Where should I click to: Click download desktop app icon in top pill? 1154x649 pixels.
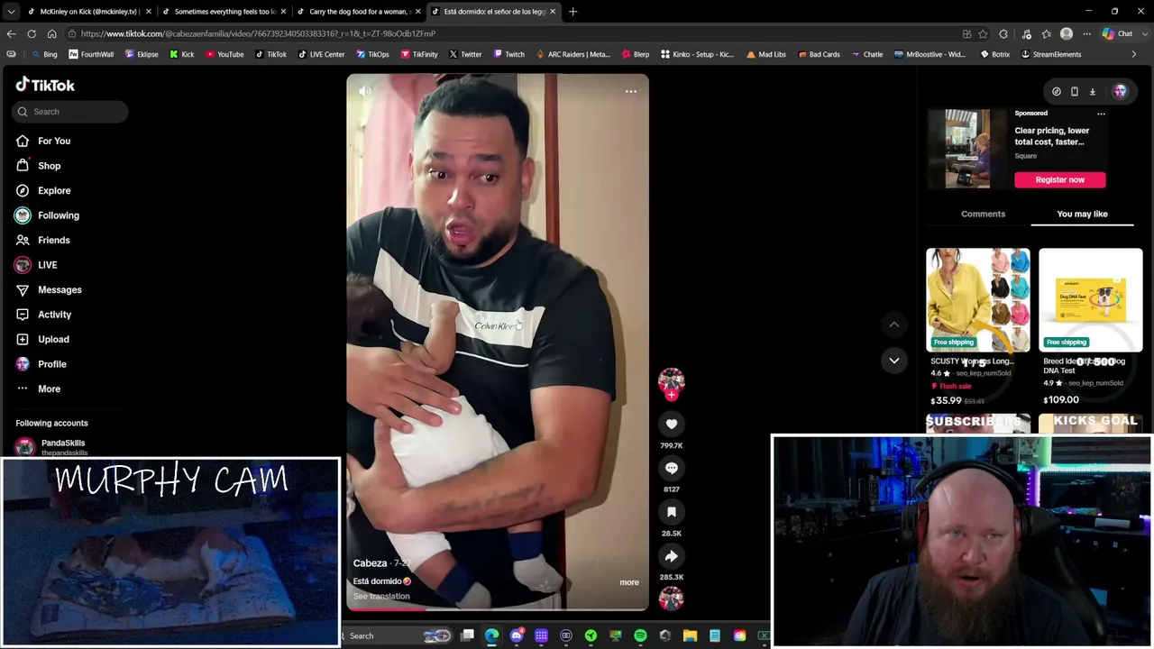click(x=1093, y=91)
